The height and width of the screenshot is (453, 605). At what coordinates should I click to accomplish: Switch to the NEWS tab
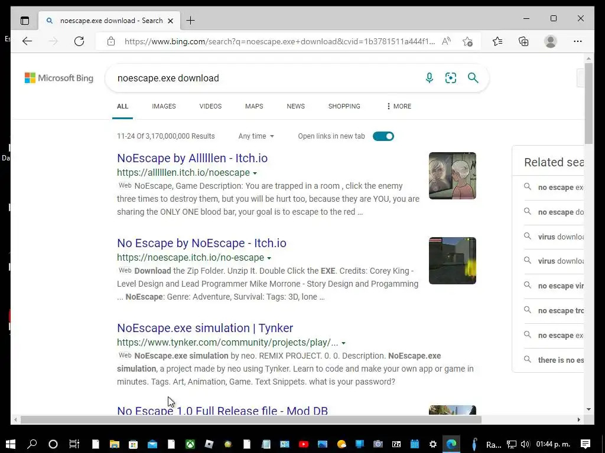coord(296,106)
